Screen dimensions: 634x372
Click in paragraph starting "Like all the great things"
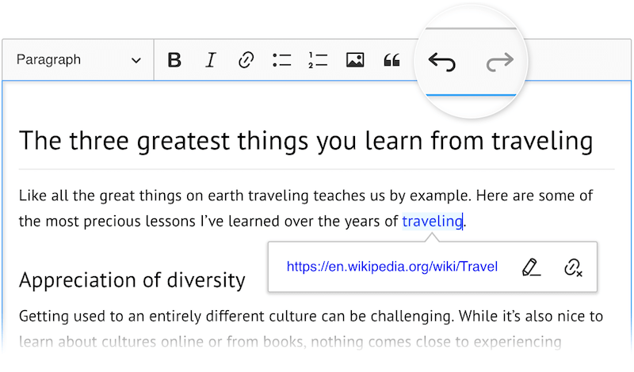tap(306, 208)
